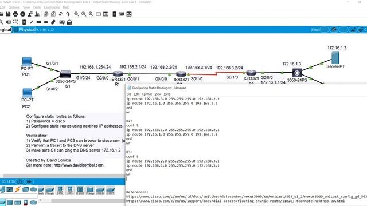The height and width of the screenshot is (206, 367).
Task: Select router R2 between G0/0/0 and S0/1/0
Action: (181, 74)
